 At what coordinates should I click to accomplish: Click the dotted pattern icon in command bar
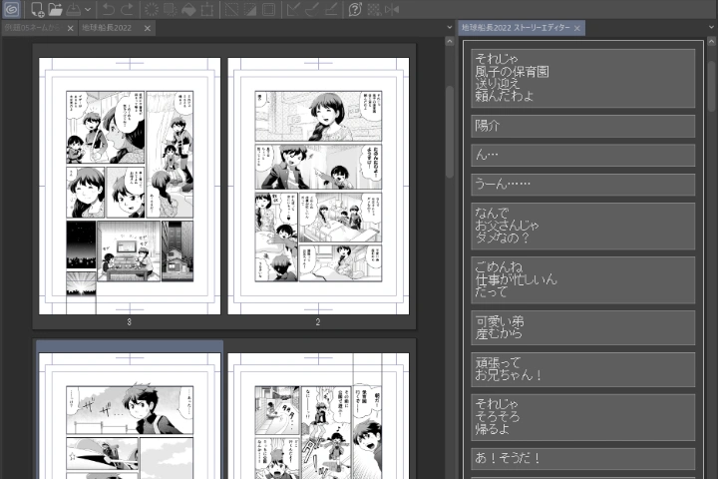coord(374,9)
